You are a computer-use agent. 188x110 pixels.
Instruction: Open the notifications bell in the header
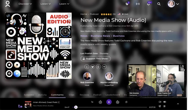[x=148, y=4]
